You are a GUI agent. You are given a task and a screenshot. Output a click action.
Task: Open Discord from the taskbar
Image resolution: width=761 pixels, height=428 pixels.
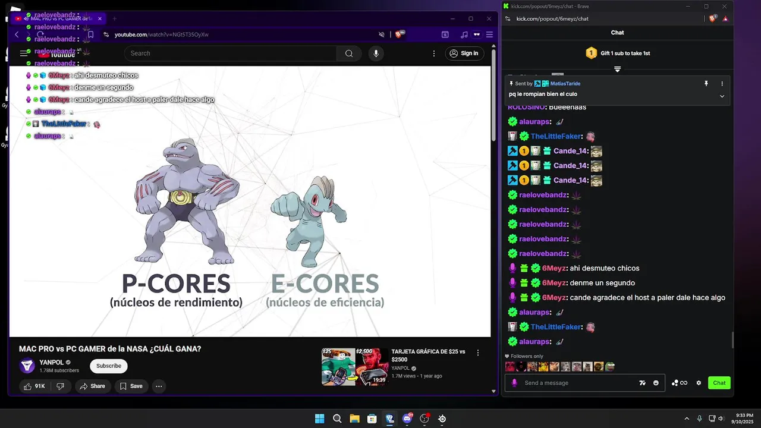[407, 418]
